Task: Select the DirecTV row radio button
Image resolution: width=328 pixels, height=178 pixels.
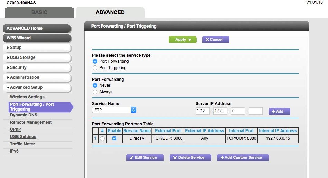Action: coord(102,139)
